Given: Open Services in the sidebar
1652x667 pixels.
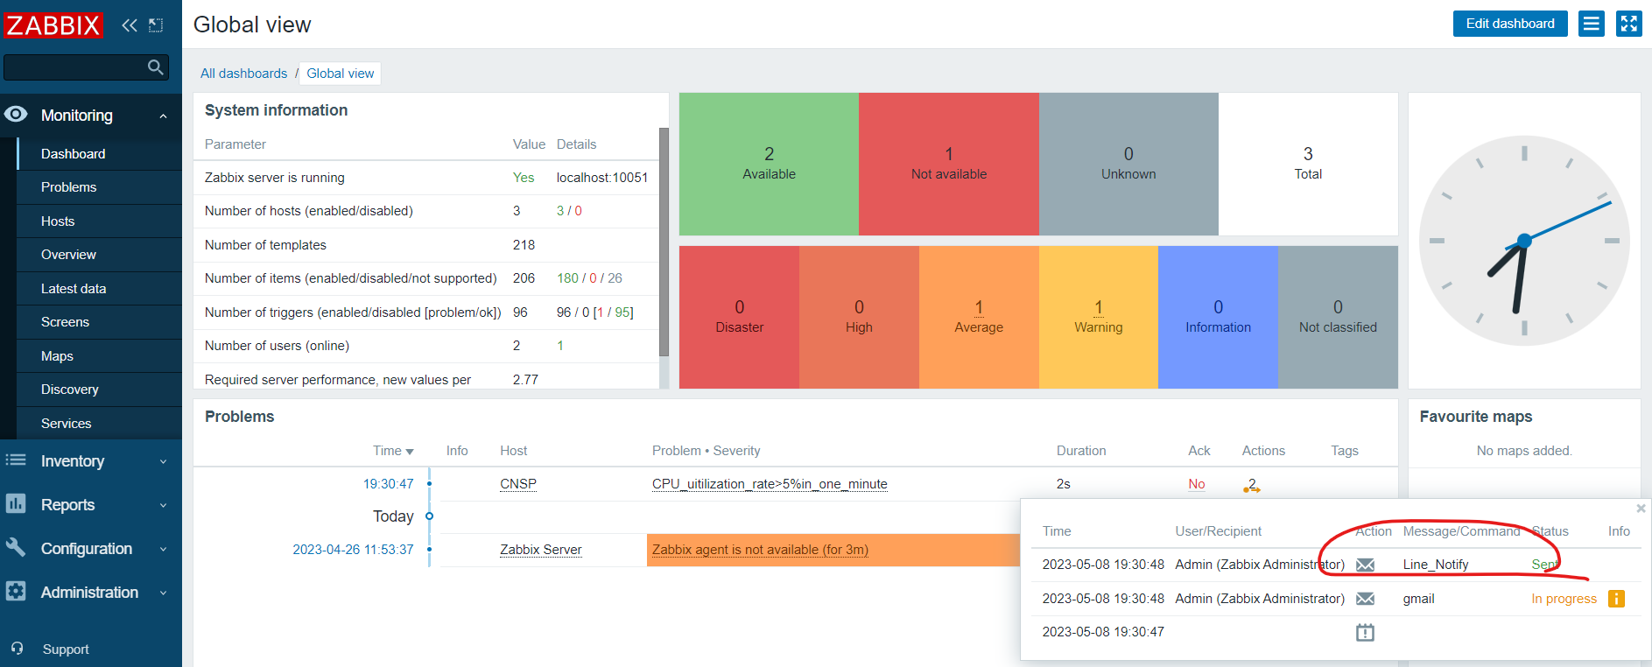Looking at the screenshot, I should [99, 424].
